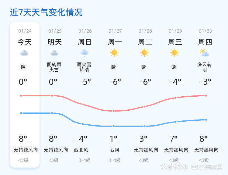Viewport: 228px width, 175px height.
Task: Click the 齐鲁壹点 watermark logo
Action: point(207,167)
